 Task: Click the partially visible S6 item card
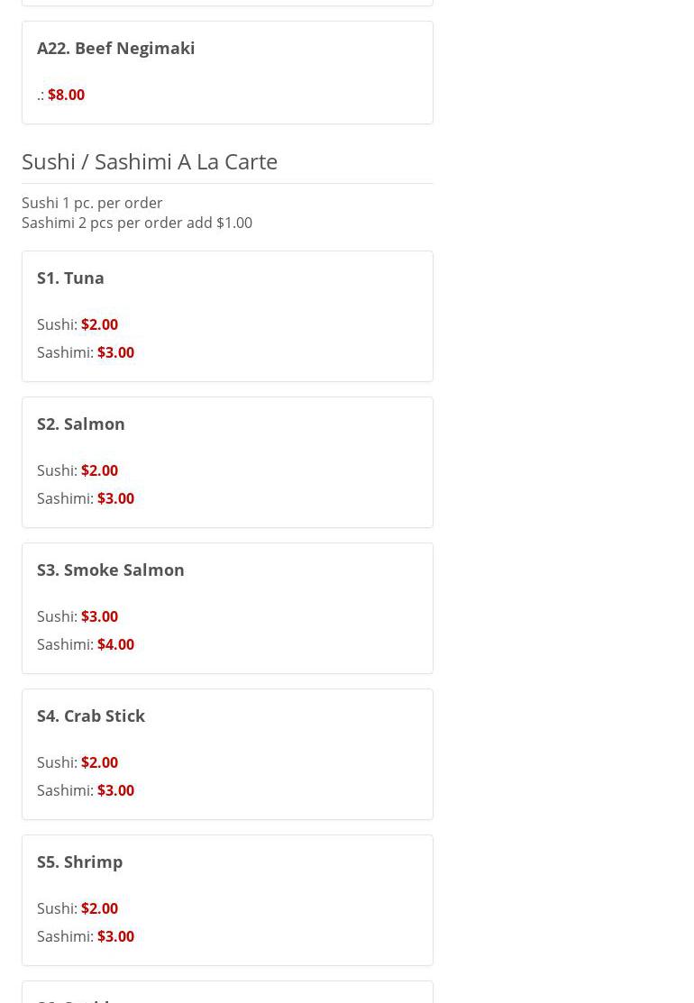(227, 993)
